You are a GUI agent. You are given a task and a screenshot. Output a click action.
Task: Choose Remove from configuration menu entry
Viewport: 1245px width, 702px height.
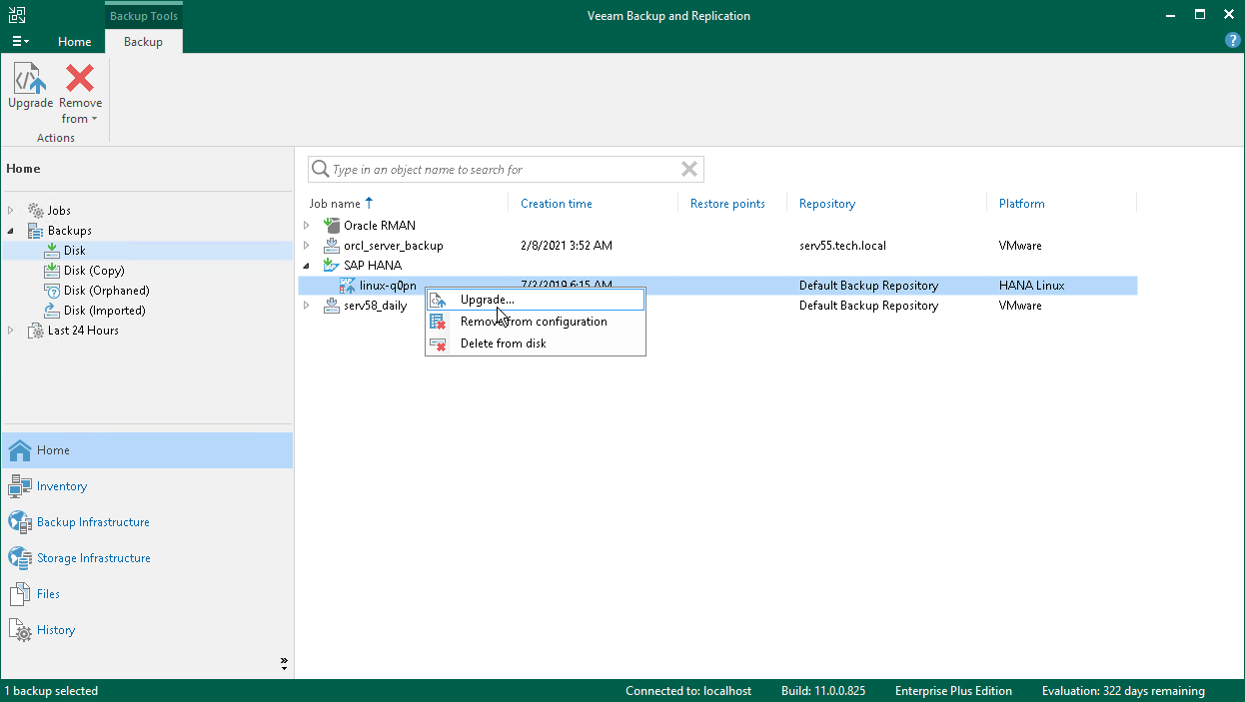click(x=533, y=322)
